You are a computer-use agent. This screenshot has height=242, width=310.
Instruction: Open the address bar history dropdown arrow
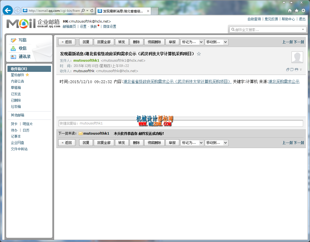(87, 11)
